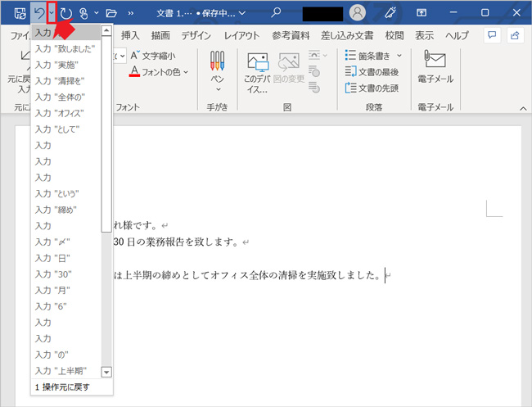Select undo entry 入力 "致しました"
The height and width of the screenshot is (407, 532).
65,49
